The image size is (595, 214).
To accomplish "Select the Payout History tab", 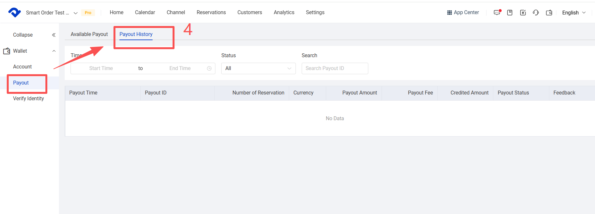I will tap(136, 34).
